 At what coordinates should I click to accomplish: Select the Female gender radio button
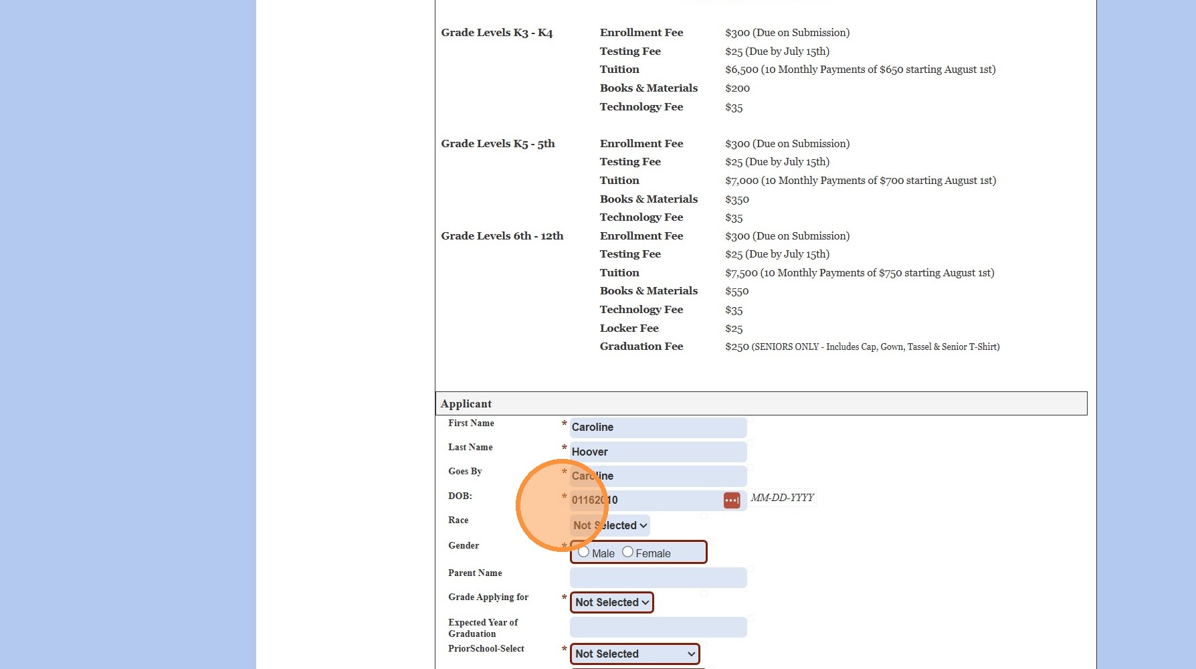click(627, 552)
